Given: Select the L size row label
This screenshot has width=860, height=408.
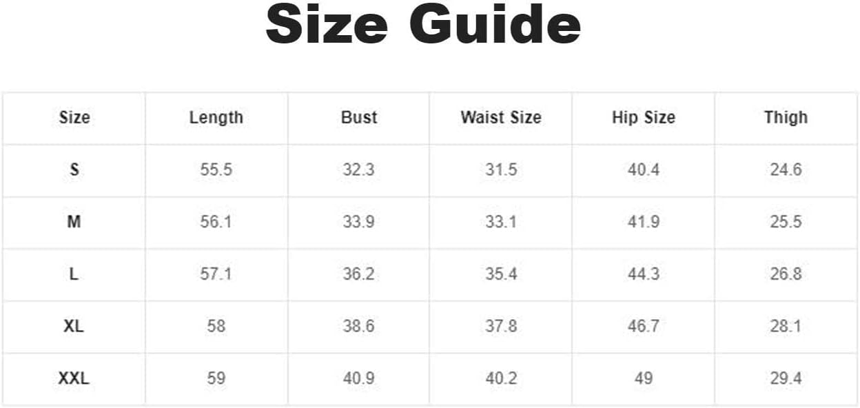Looking at the screenshot, I should (74, 274).
